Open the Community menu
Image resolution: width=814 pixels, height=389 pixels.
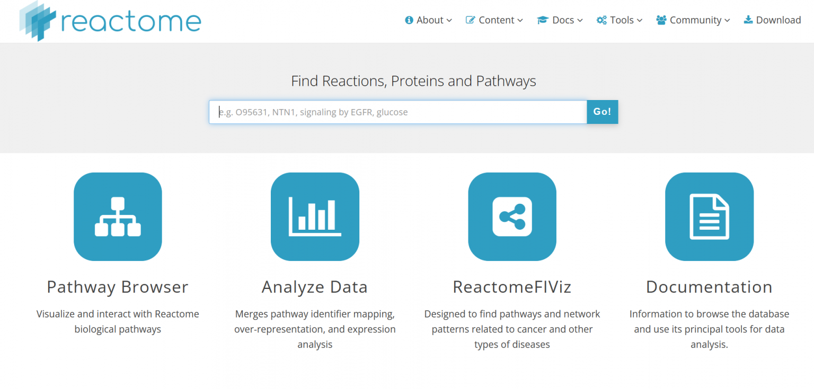coord(695,20)
